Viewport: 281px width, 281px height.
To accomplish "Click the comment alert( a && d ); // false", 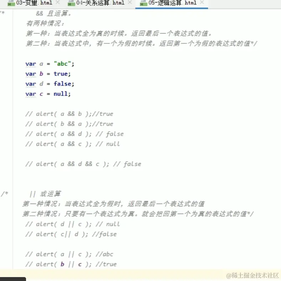I will point(75,134).
